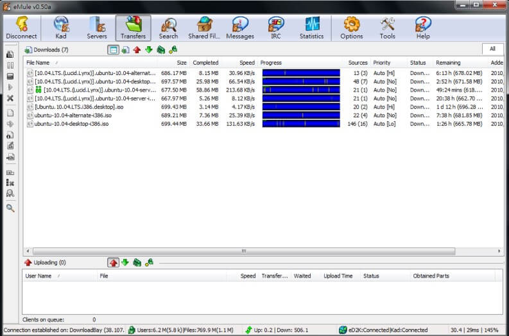This screenshot has width=509, height=336.
Task: Click the find sources binoculars-figure sidebar icon
Action: click(x=10, y=194)
